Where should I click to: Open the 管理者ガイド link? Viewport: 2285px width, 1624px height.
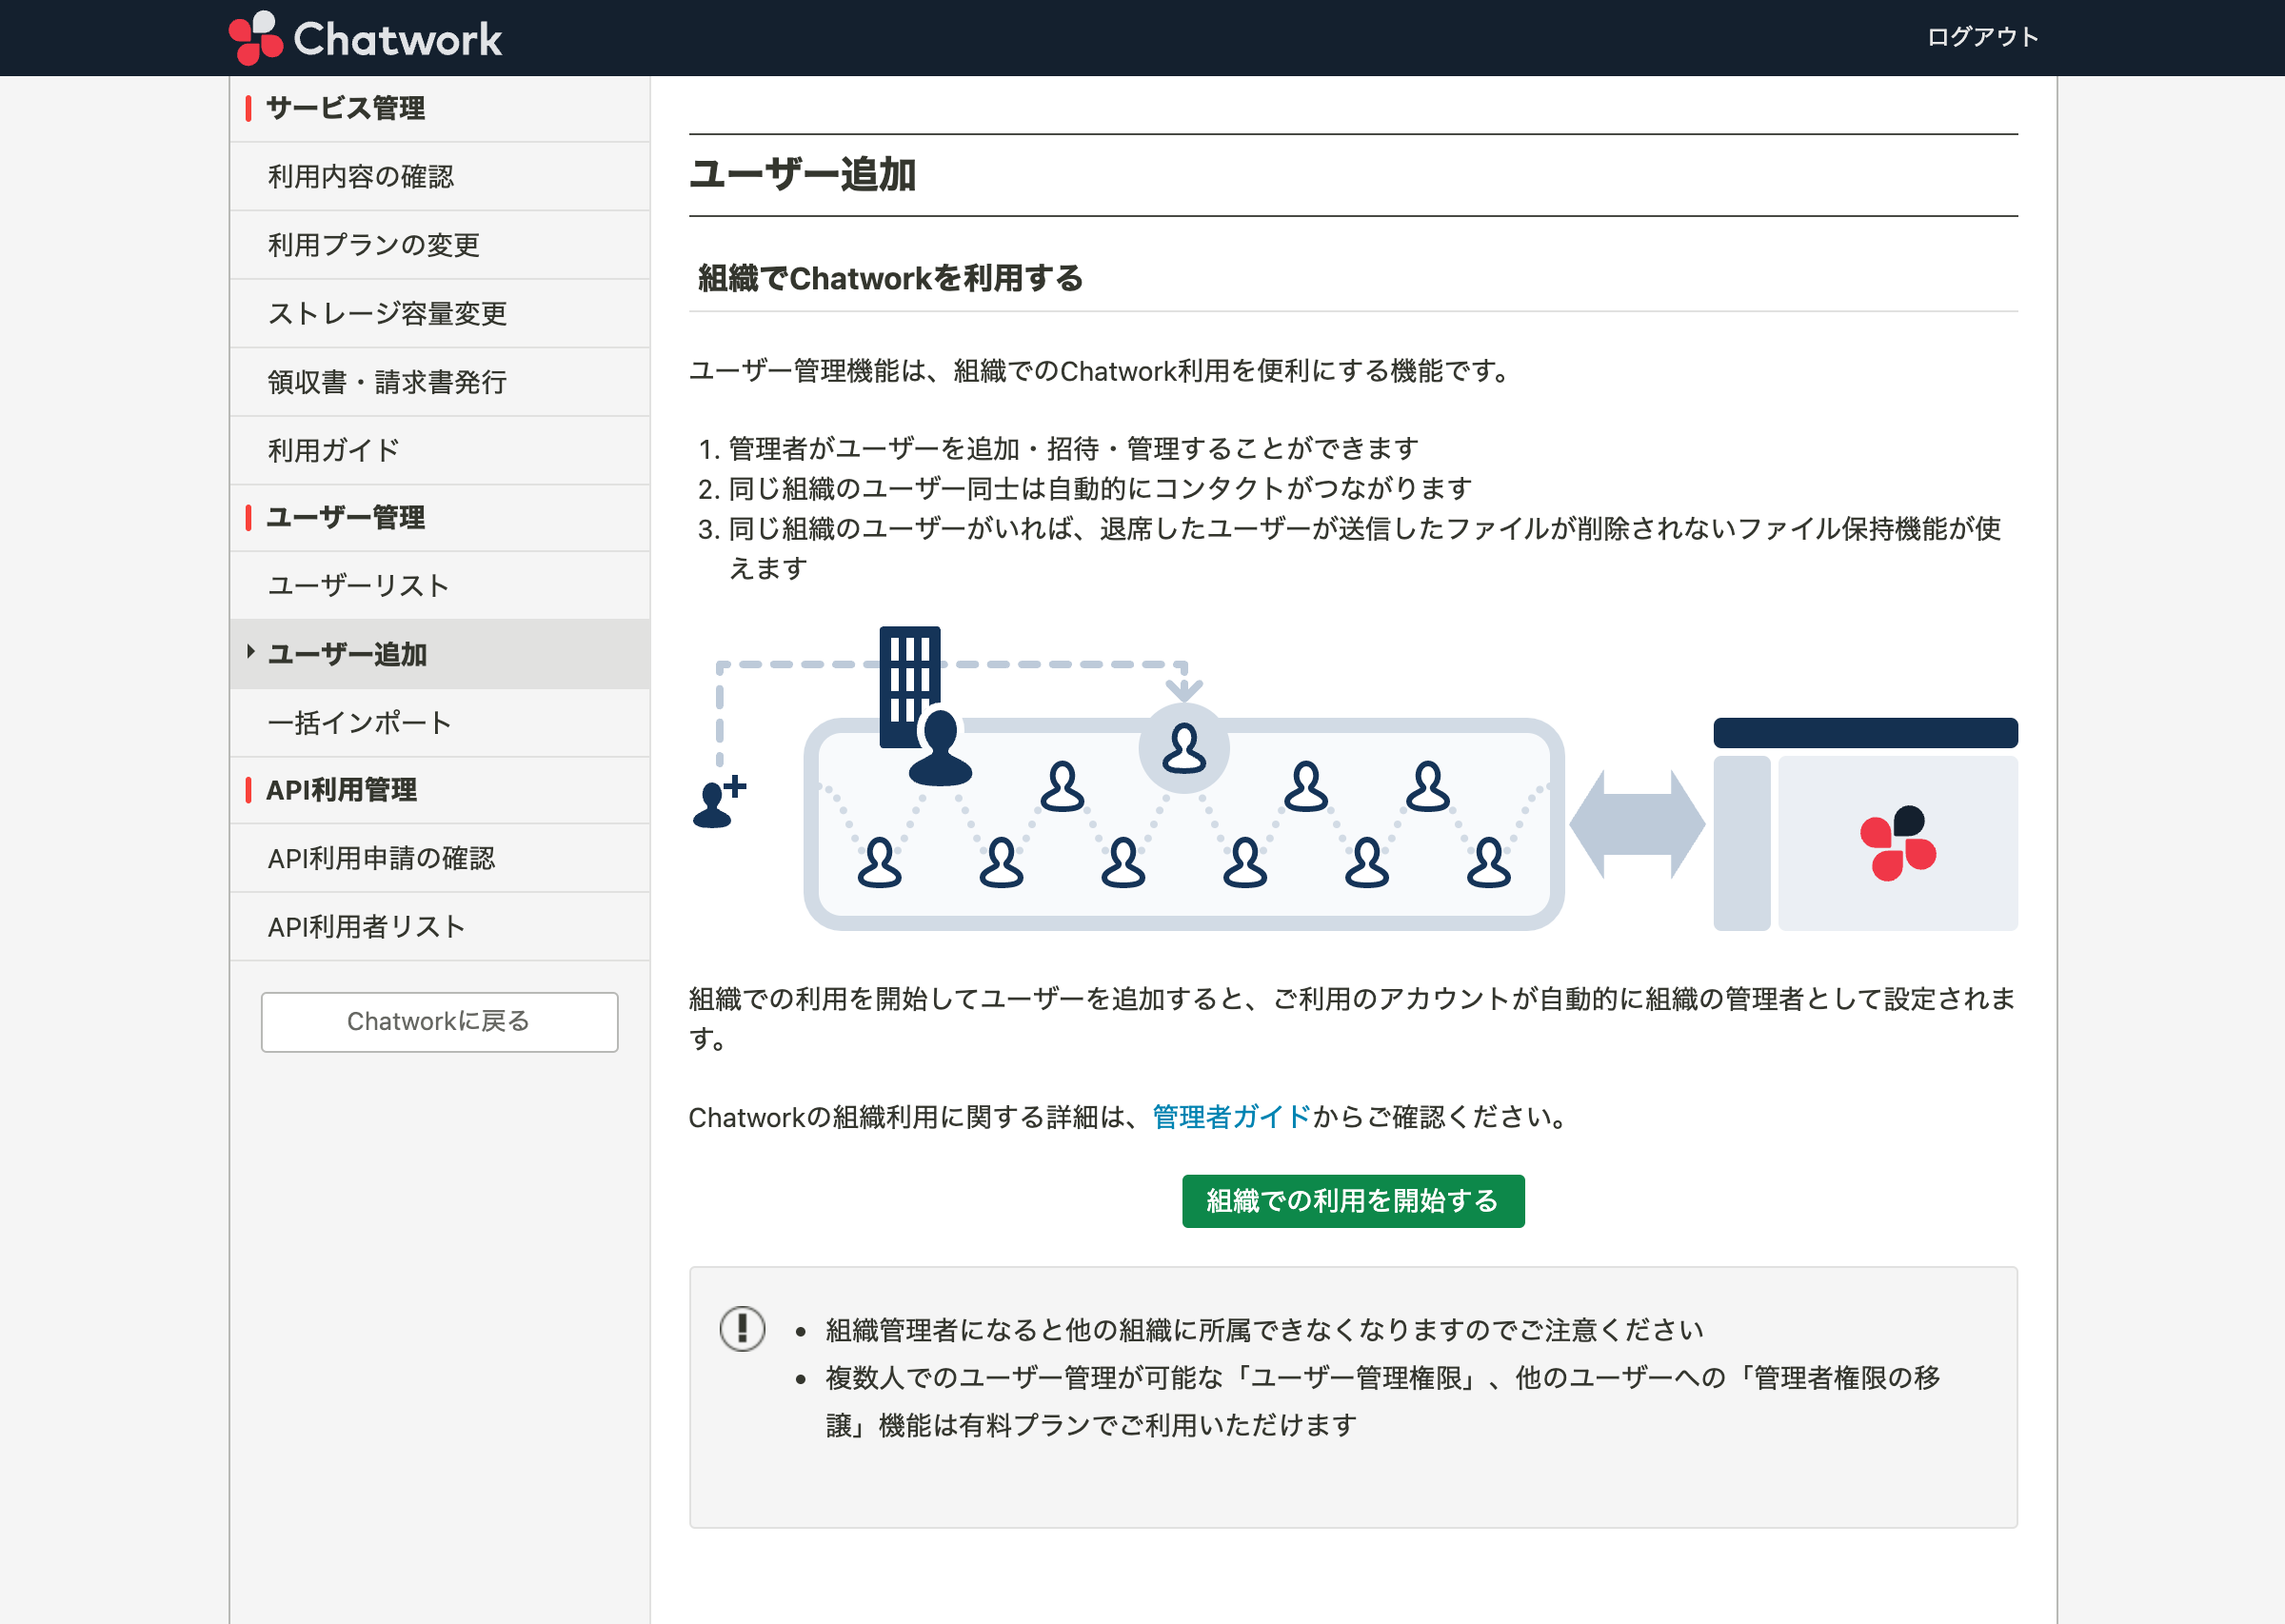pos(1228,1117)
